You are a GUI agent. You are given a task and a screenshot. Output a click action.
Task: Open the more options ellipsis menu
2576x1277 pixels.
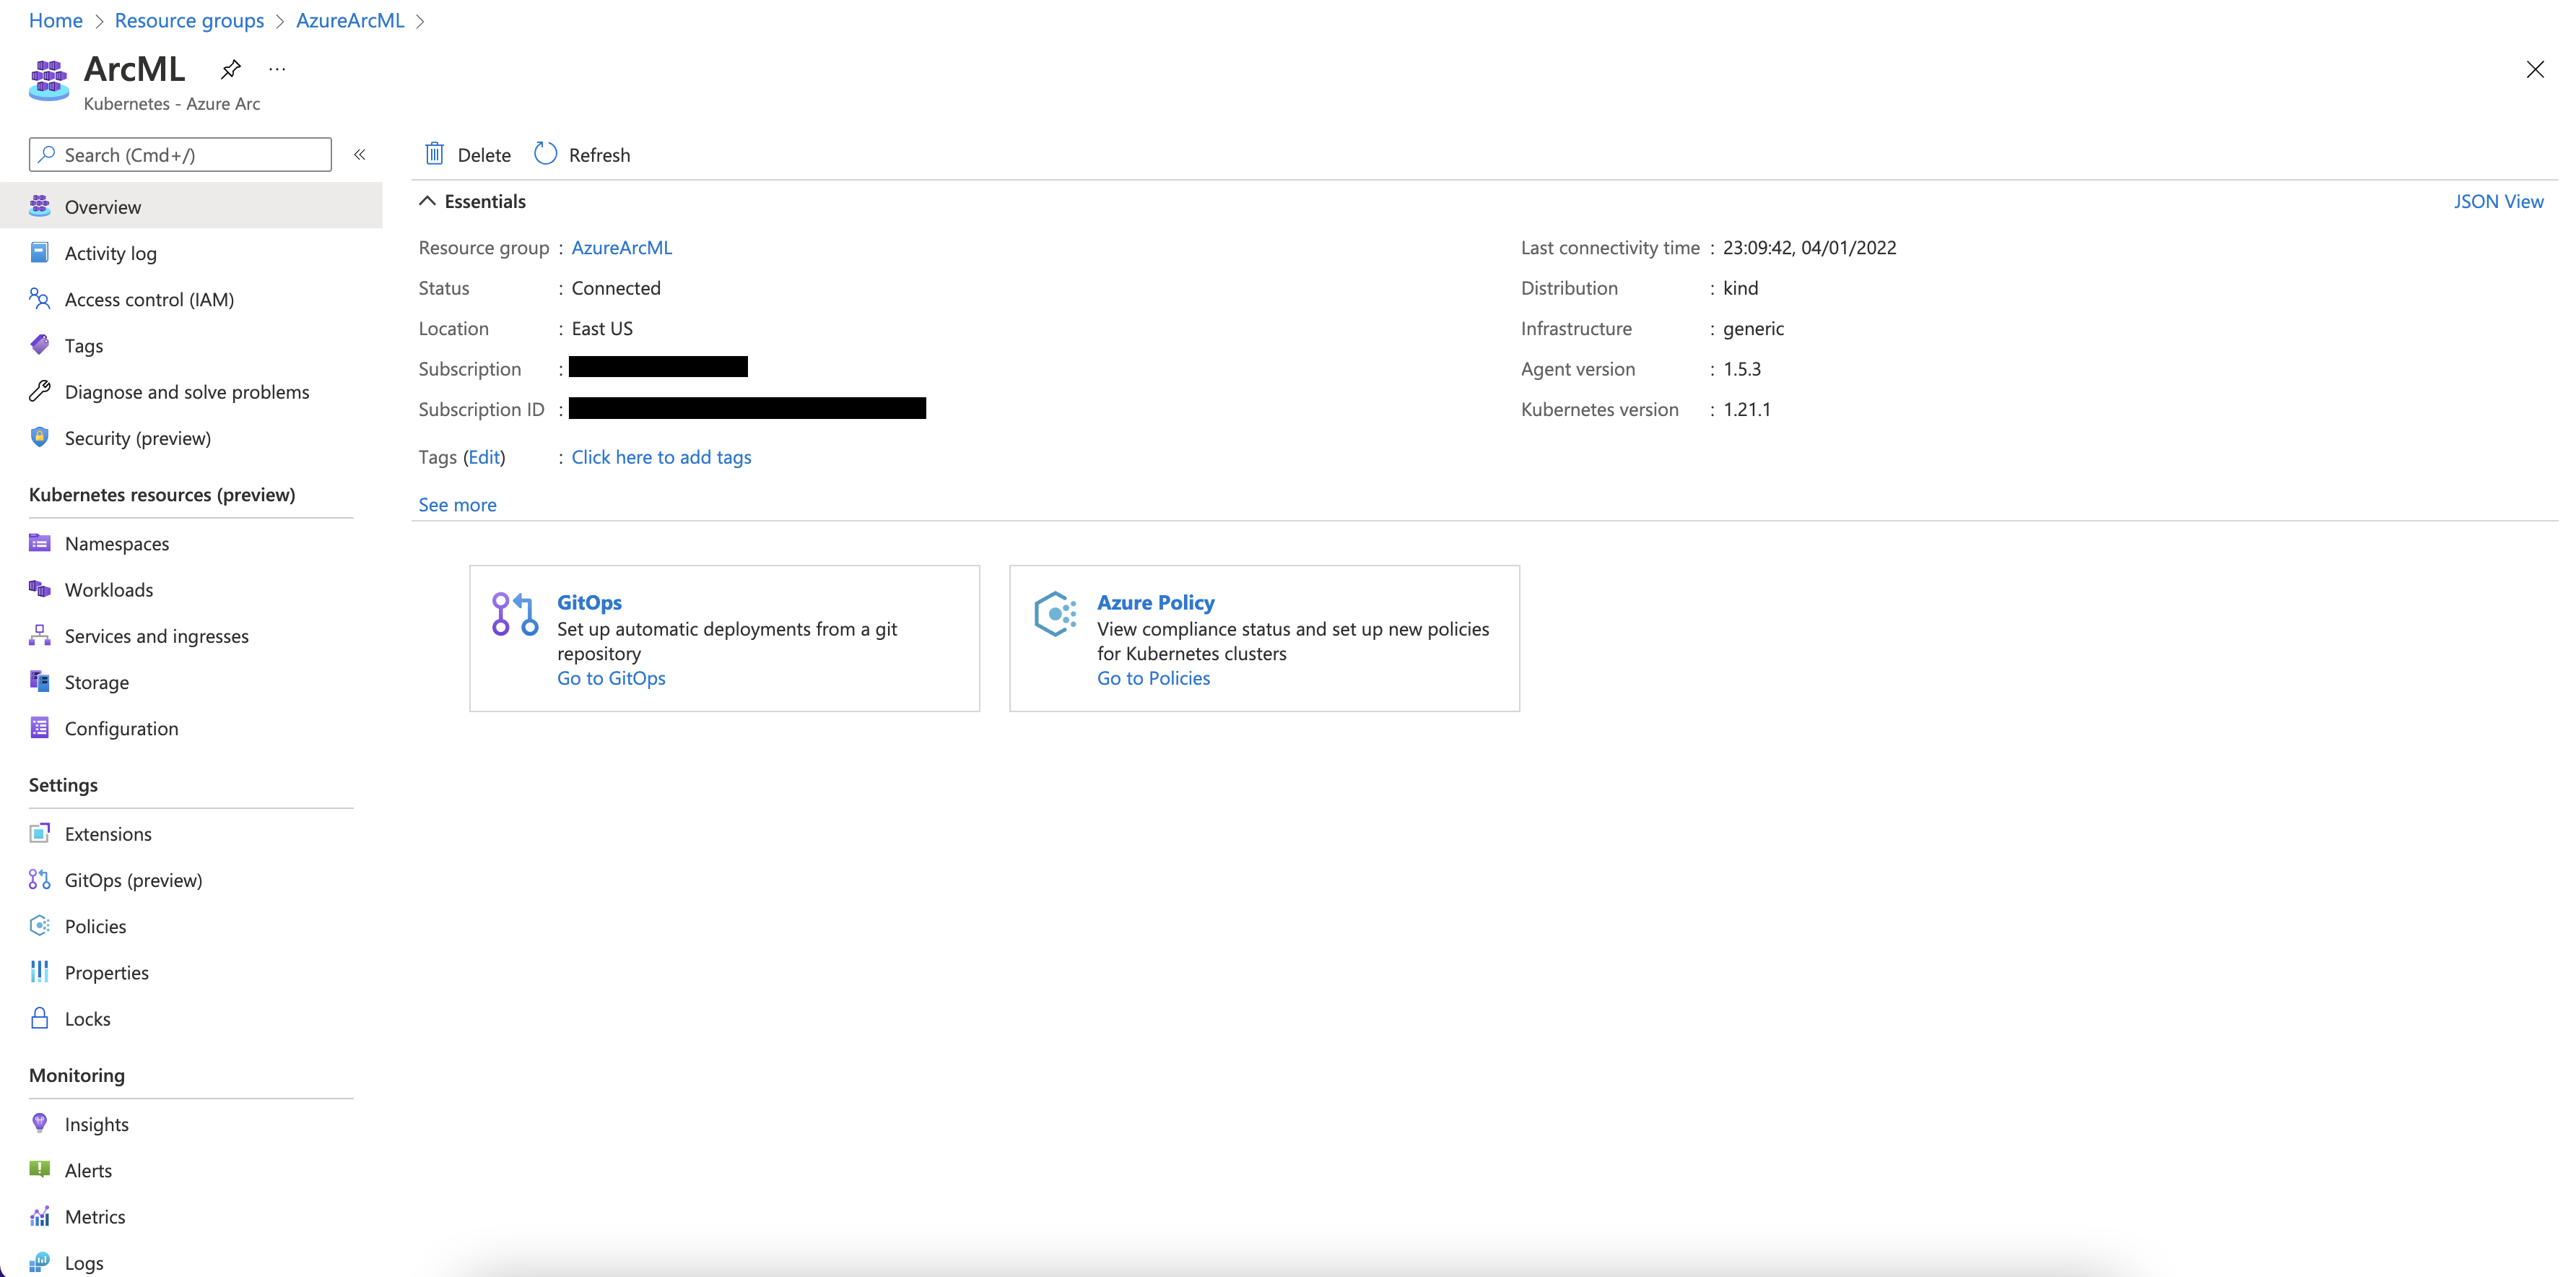point(277,69)
